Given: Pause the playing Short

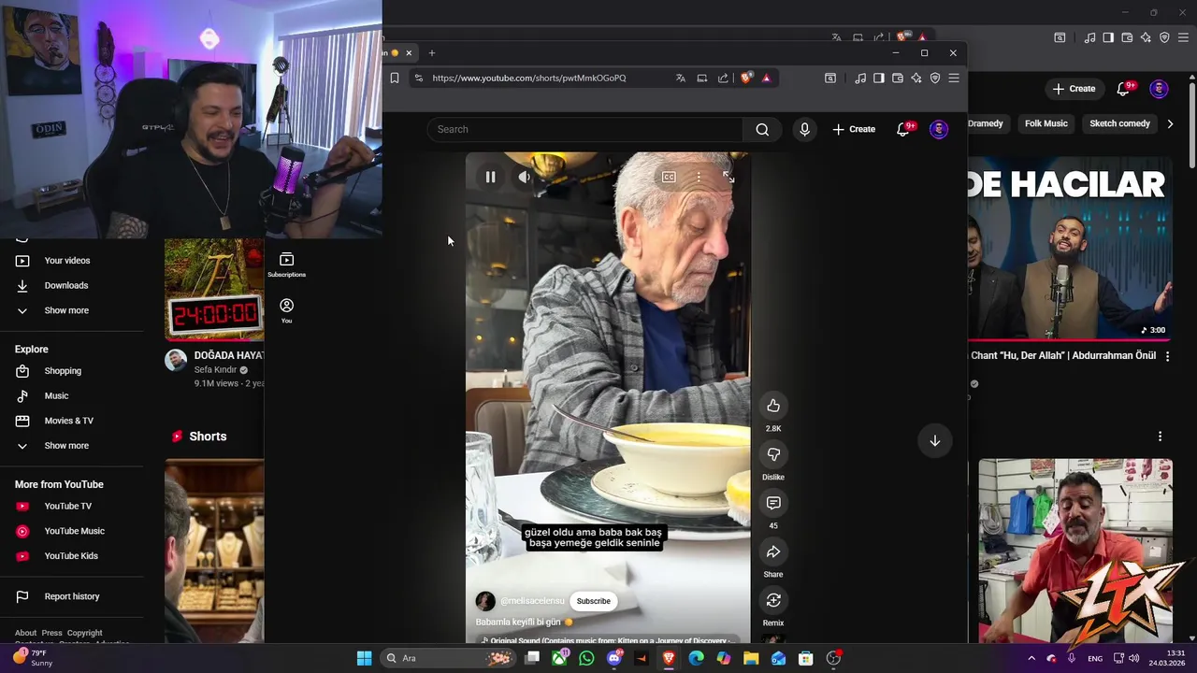Looking at the screenshot, I should tap(490, 177).
